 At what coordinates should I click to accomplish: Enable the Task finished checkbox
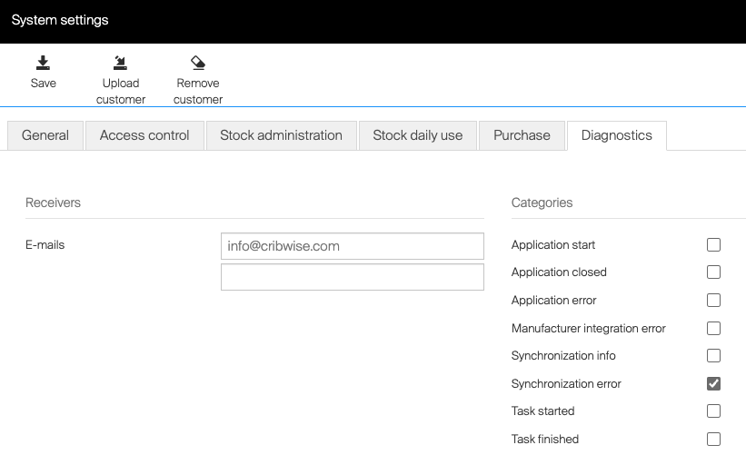point(713,439)
